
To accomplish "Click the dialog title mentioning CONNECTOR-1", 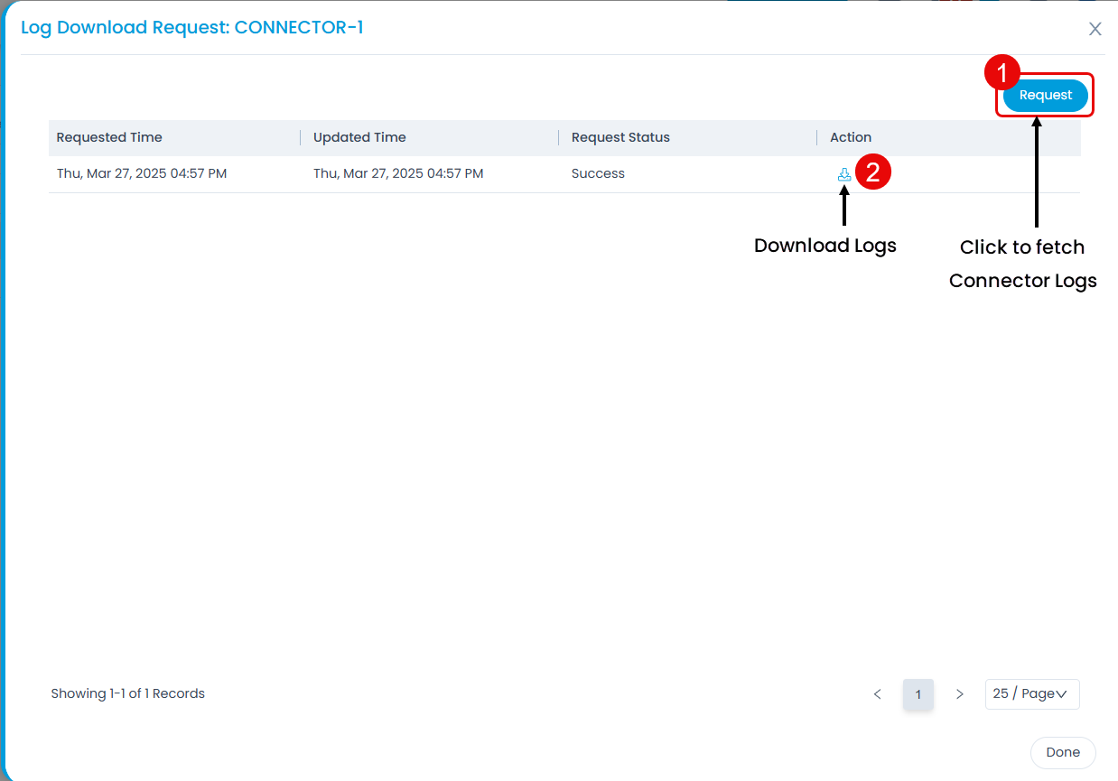I will (x=192, y=27).
